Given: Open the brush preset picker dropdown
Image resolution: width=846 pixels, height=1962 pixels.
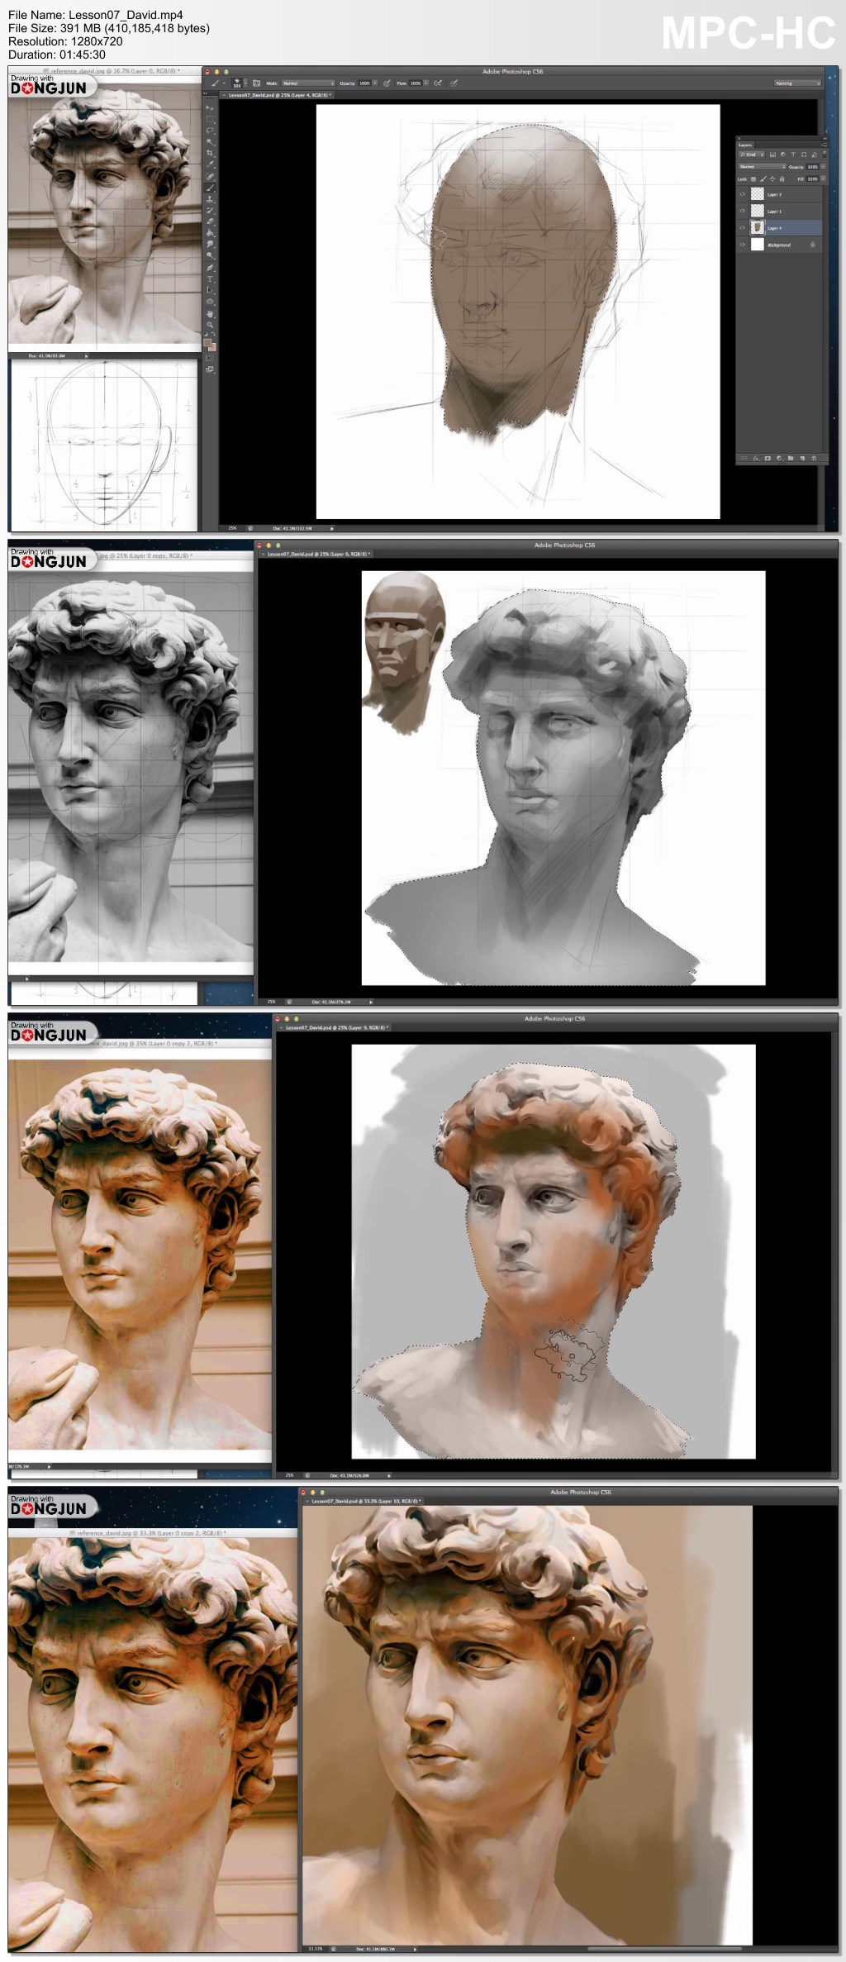Looking at the screenshot, I should pyautogui.click(x=245, y=83).
